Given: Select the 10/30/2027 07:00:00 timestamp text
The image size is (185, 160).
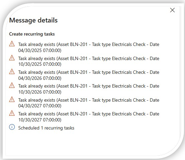Looking at the screenshot, I should click(39, 120).
